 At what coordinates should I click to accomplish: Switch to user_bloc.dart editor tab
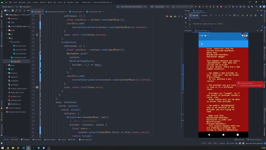76,12
